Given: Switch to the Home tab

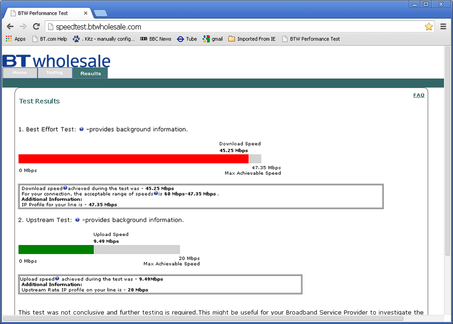Looking at the screenshot, I should point(20,73).
